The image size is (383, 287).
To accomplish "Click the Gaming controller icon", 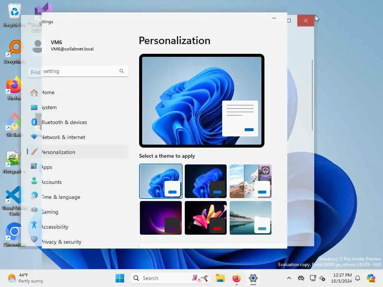I will [34, 210].
